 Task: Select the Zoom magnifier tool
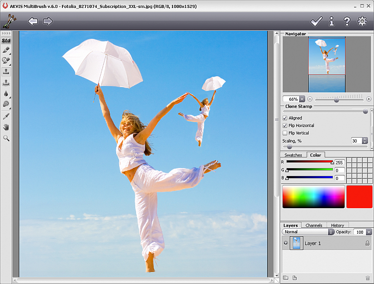tap(6, 138)
